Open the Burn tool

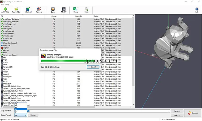pyautogui.click(x=53, y=10)
